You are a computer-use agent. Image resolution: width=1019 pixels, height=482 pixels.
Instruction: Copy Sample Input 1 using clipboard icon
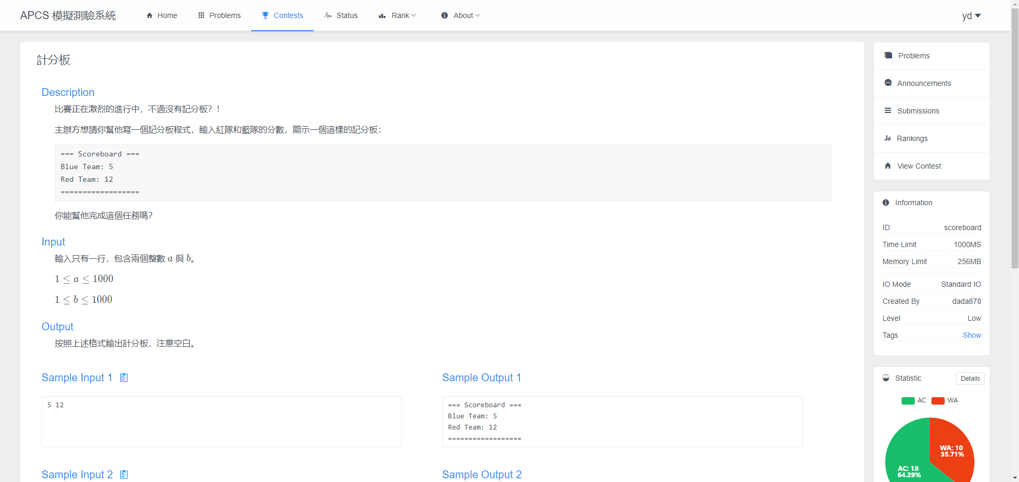tap(124, 378)
